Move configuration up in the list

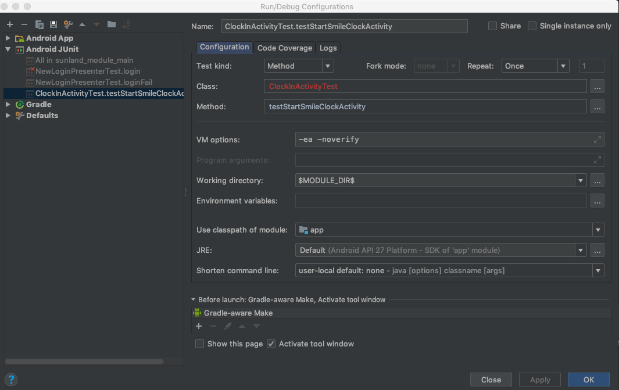click(82, 24)
